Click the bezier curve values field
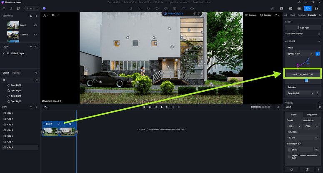This screenshot has width=323, height=173. [303, 74]
